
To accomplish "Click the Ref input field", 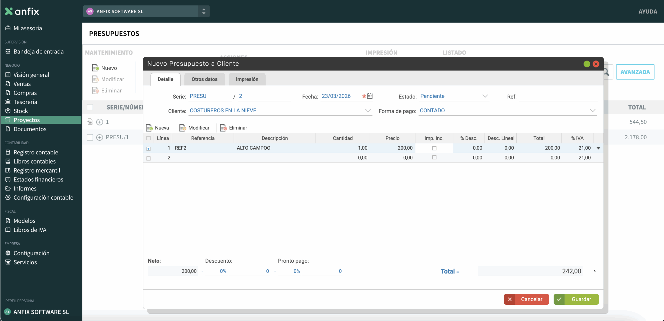I will point(558,97).
